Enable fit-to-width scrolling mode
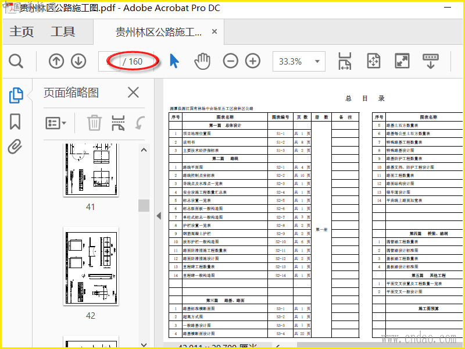 pos(345,61)
